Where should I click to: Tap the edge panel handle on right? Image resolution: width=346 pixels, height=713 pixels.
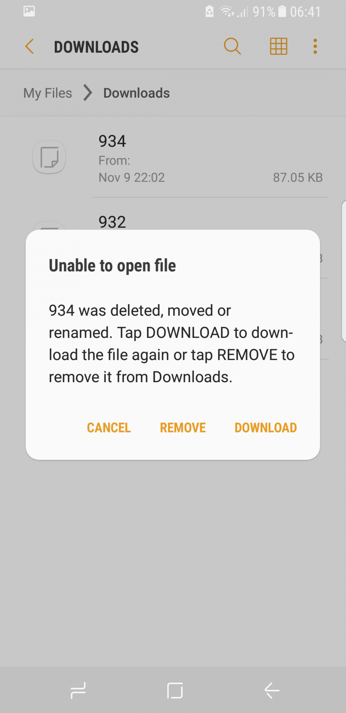tap(344, 271)
